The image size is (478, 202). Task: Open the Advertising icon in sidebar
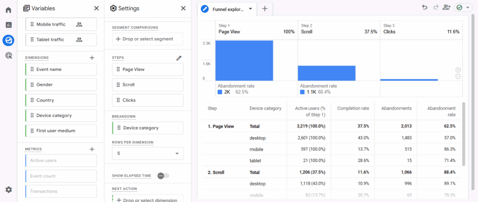8,56
